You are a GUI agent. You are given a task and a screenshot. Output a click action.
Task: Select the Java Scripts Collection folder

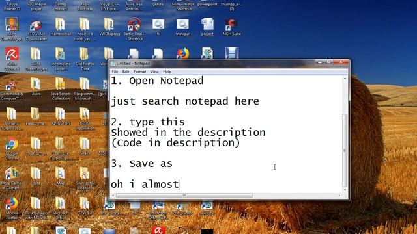(x=61, y=89)
